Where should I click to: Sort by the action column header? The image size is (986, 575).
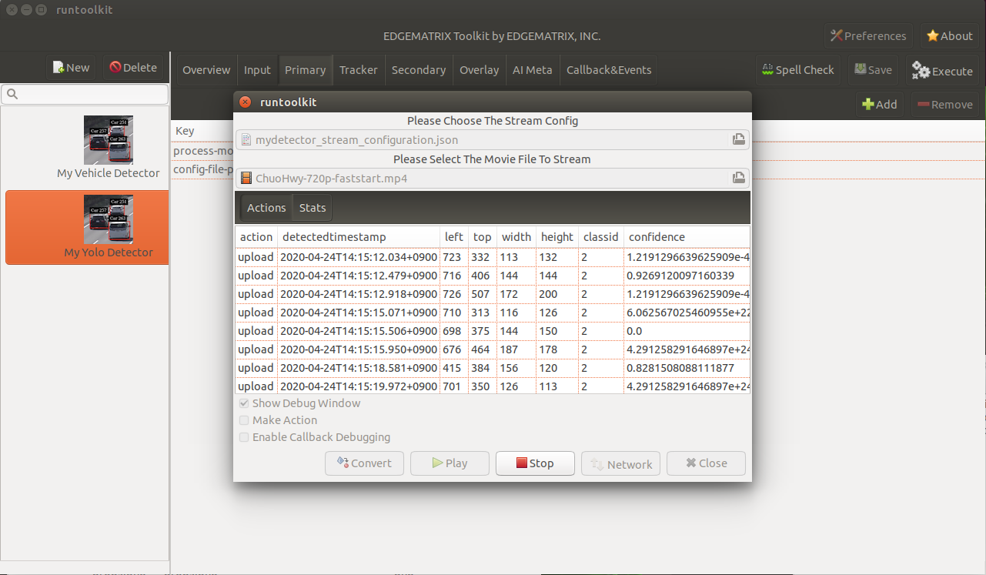coord(256,237)
